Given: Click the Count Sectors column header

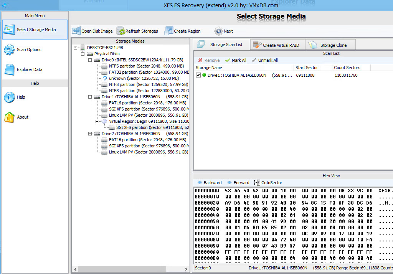Looking at the screenshot, I should tap(351, 68).
